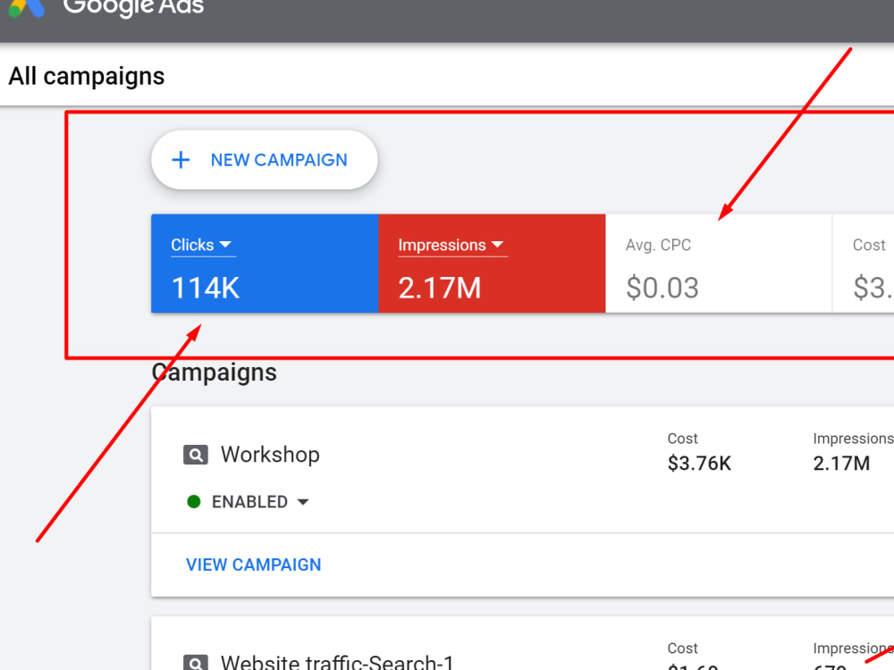The image size is (894, 670).
Task: Click the Workshop campaign search icon
Action: pos(196,456)
